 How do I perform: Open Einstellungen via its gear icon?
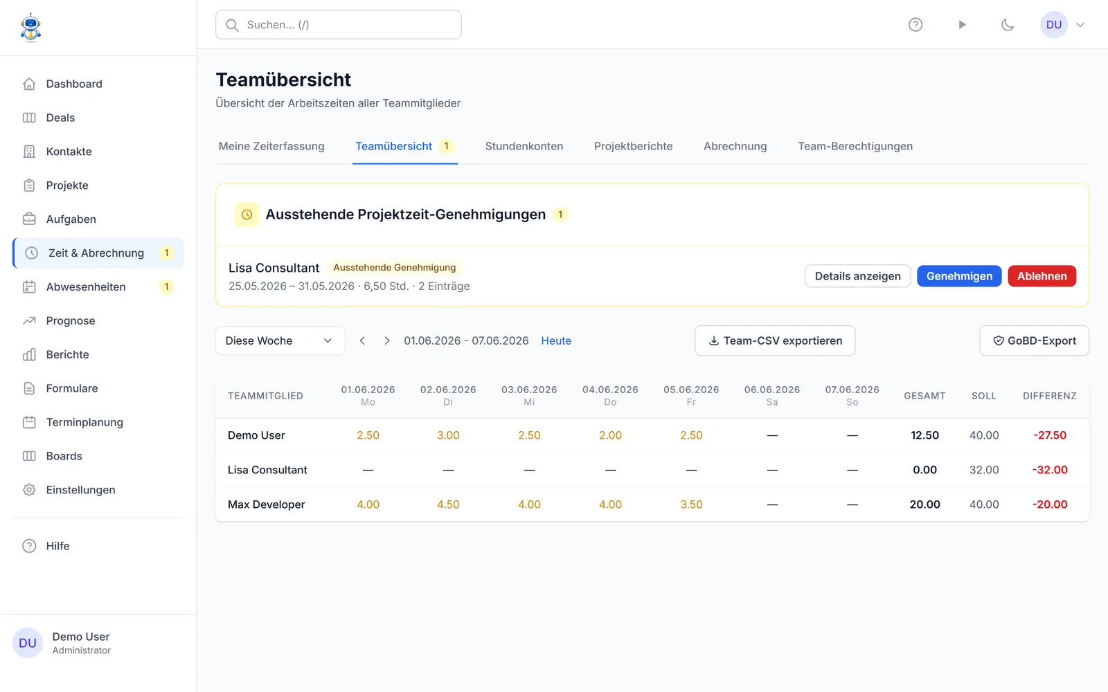(x=29, y=490)
